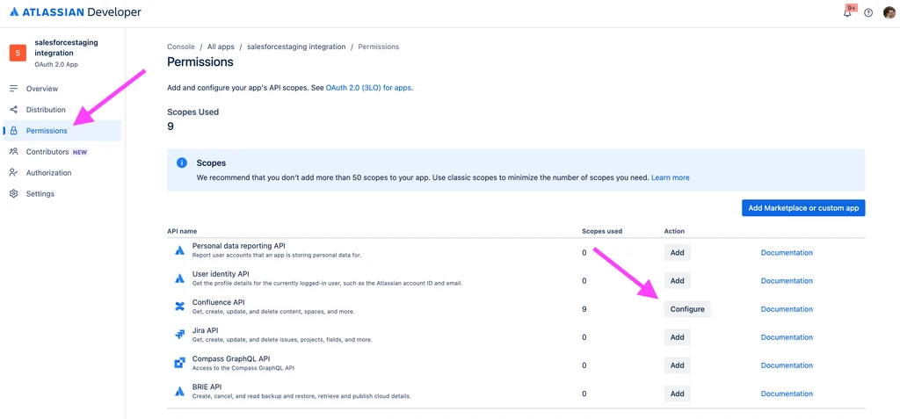Click the orange S app icon
Image resolution: width=900 pixels, height=419 pixels.
coord(18,53)
